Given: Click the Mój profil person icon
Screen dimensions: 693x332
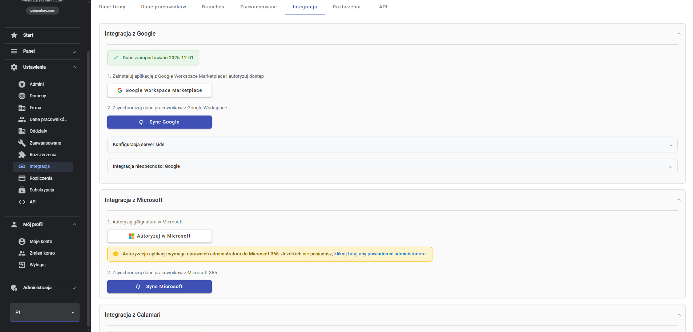Looking at the screenshot, I should pyautogui.click(x=14, y=224).
